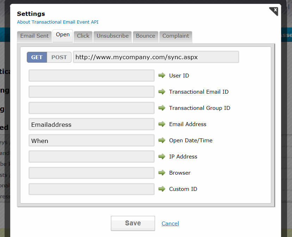Save the settings
The image size is (292, 237).
(132, 223)
